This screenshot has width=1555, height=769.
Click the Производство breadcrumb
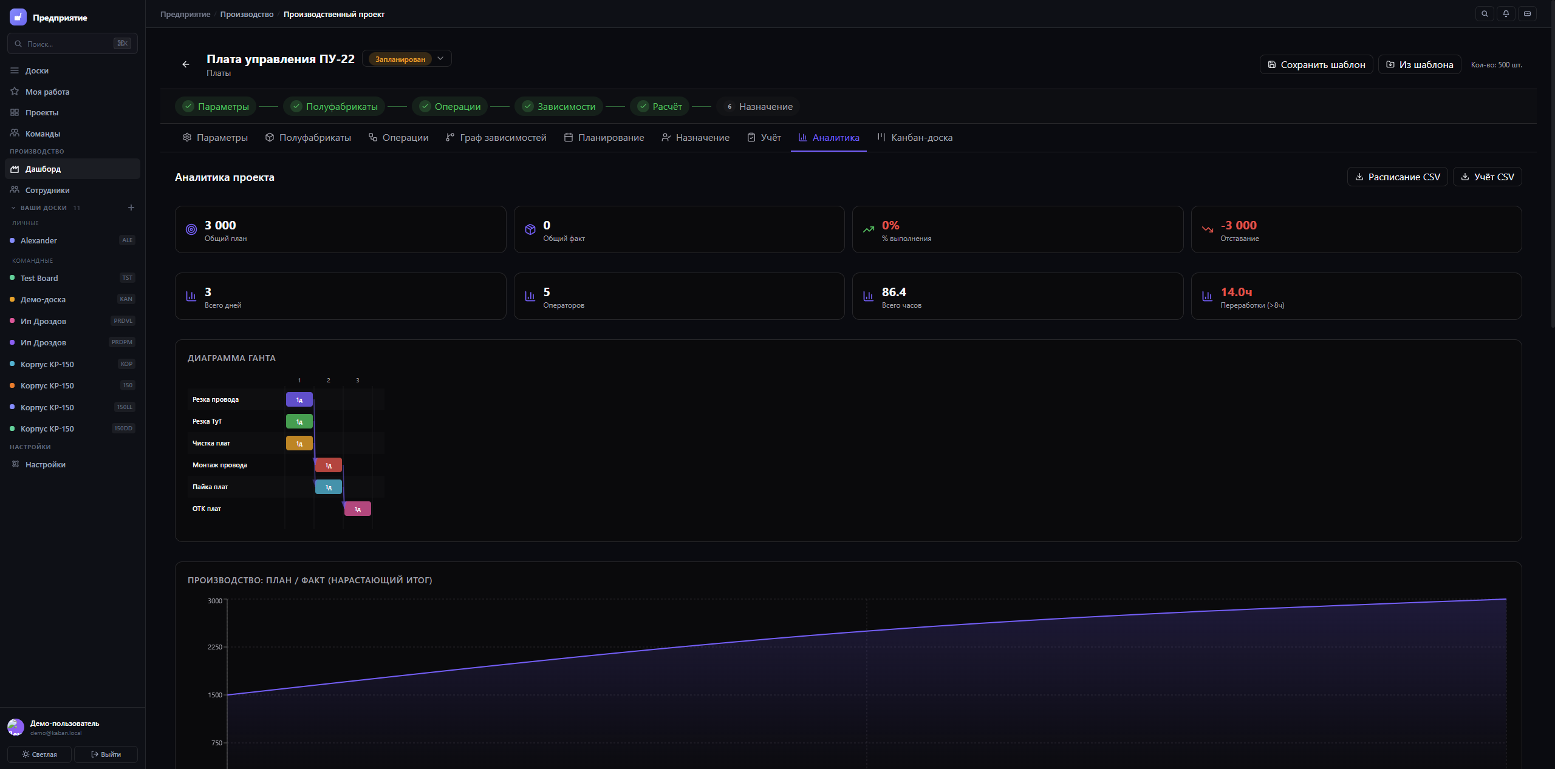pyautogui.click(x=247, y=14)
